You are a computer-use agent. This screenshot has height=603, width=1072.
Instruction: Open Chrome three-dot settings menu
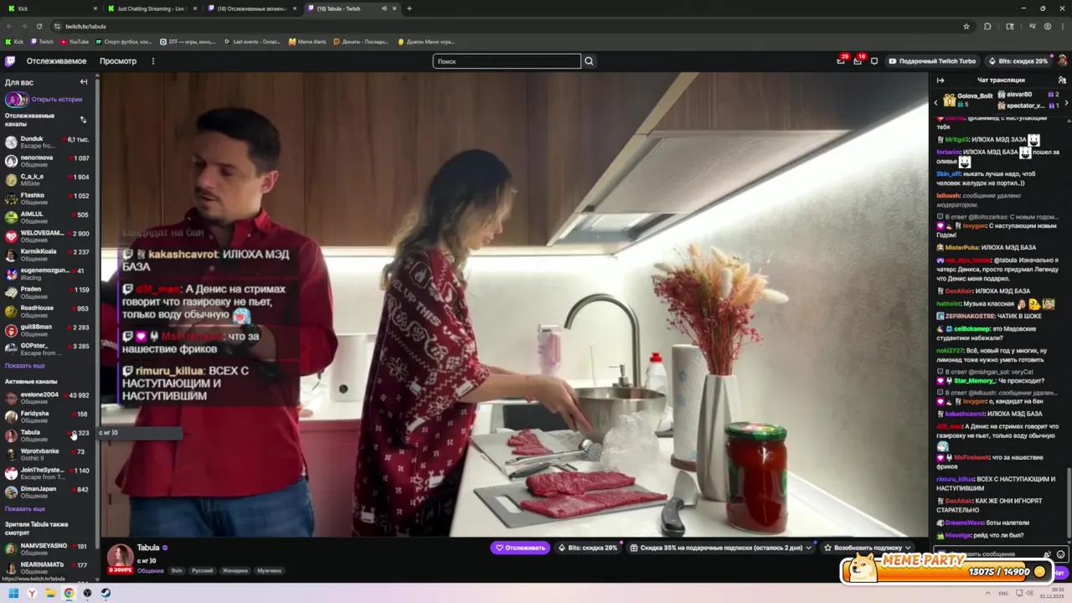(1063, 26)
